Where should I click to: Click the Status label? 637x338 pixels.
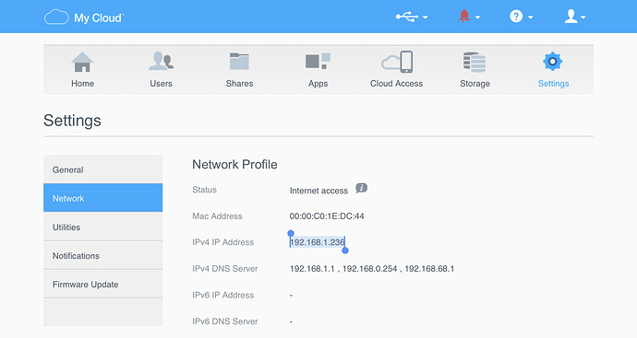coord(204,190)
